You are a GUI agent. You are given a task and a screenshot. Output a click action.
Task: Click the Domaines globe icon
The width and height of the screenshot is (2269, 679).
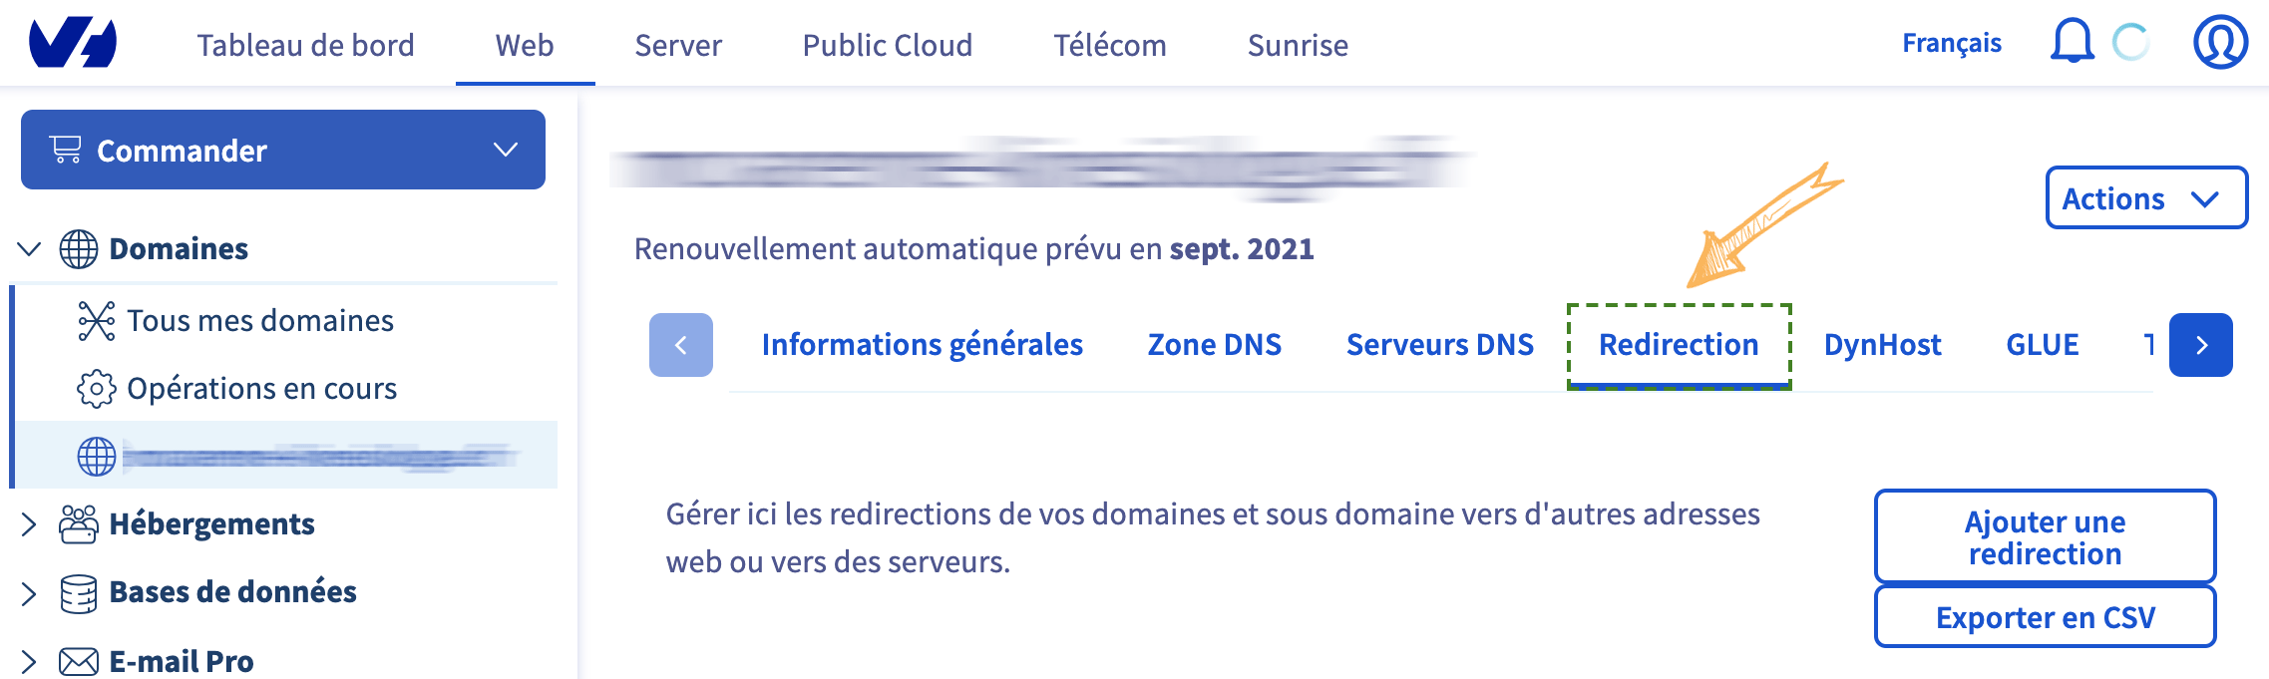[x=79, y=249]
